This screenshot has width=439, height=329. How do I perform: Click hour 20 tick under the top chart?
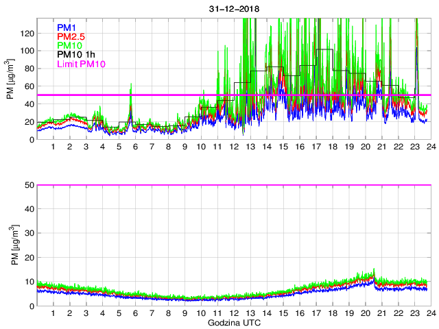(365, 147)
